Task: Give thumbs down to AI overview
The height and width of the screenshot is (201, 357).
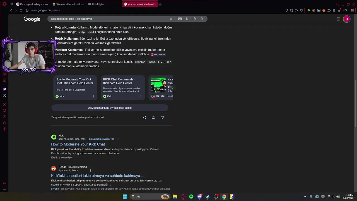Action: coord(162,118)
